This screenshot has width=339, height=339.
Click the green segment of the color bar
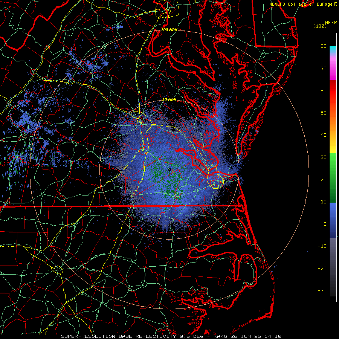tap(333, 178)
